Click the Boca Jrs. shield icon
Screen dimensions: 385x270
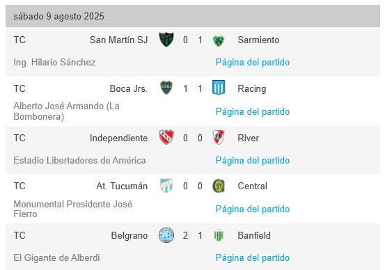166,88
